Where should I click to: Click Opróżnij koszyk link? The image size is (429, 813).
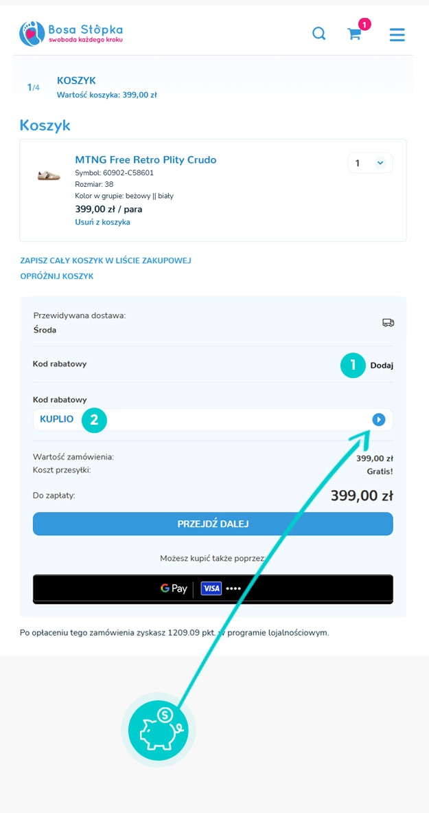tap(57, 276)
